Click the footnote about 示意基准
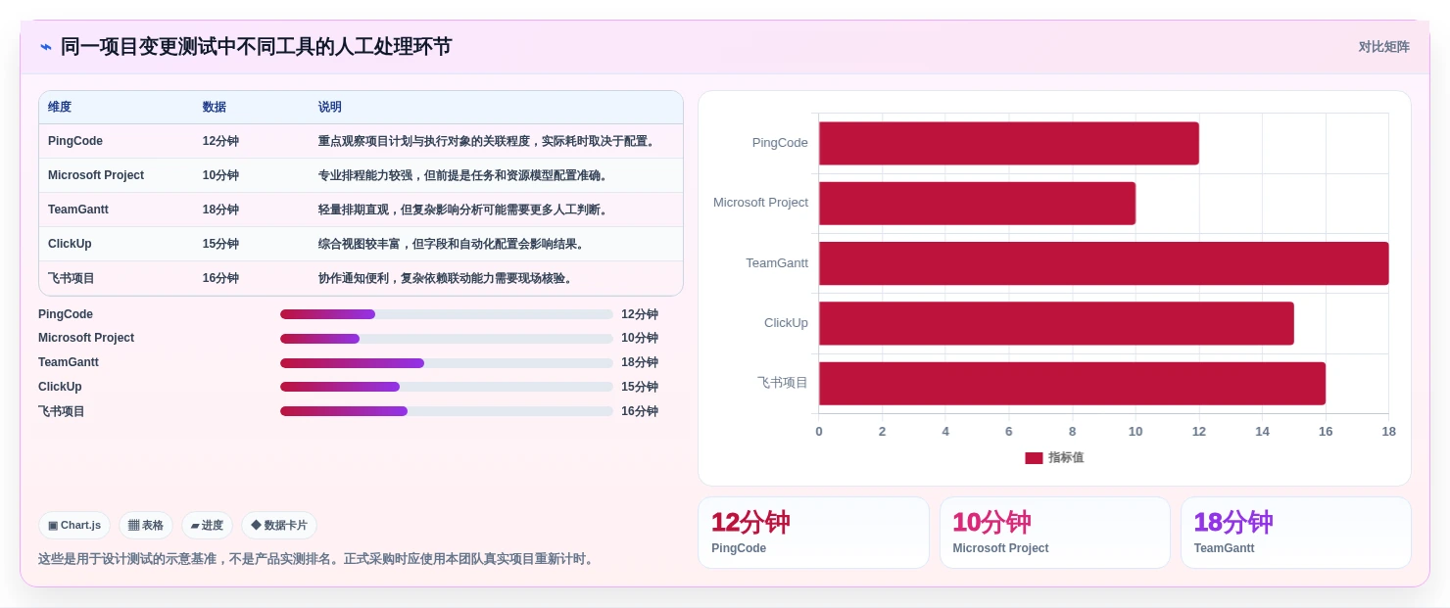 pyautogui.click(x=317, y=559)
